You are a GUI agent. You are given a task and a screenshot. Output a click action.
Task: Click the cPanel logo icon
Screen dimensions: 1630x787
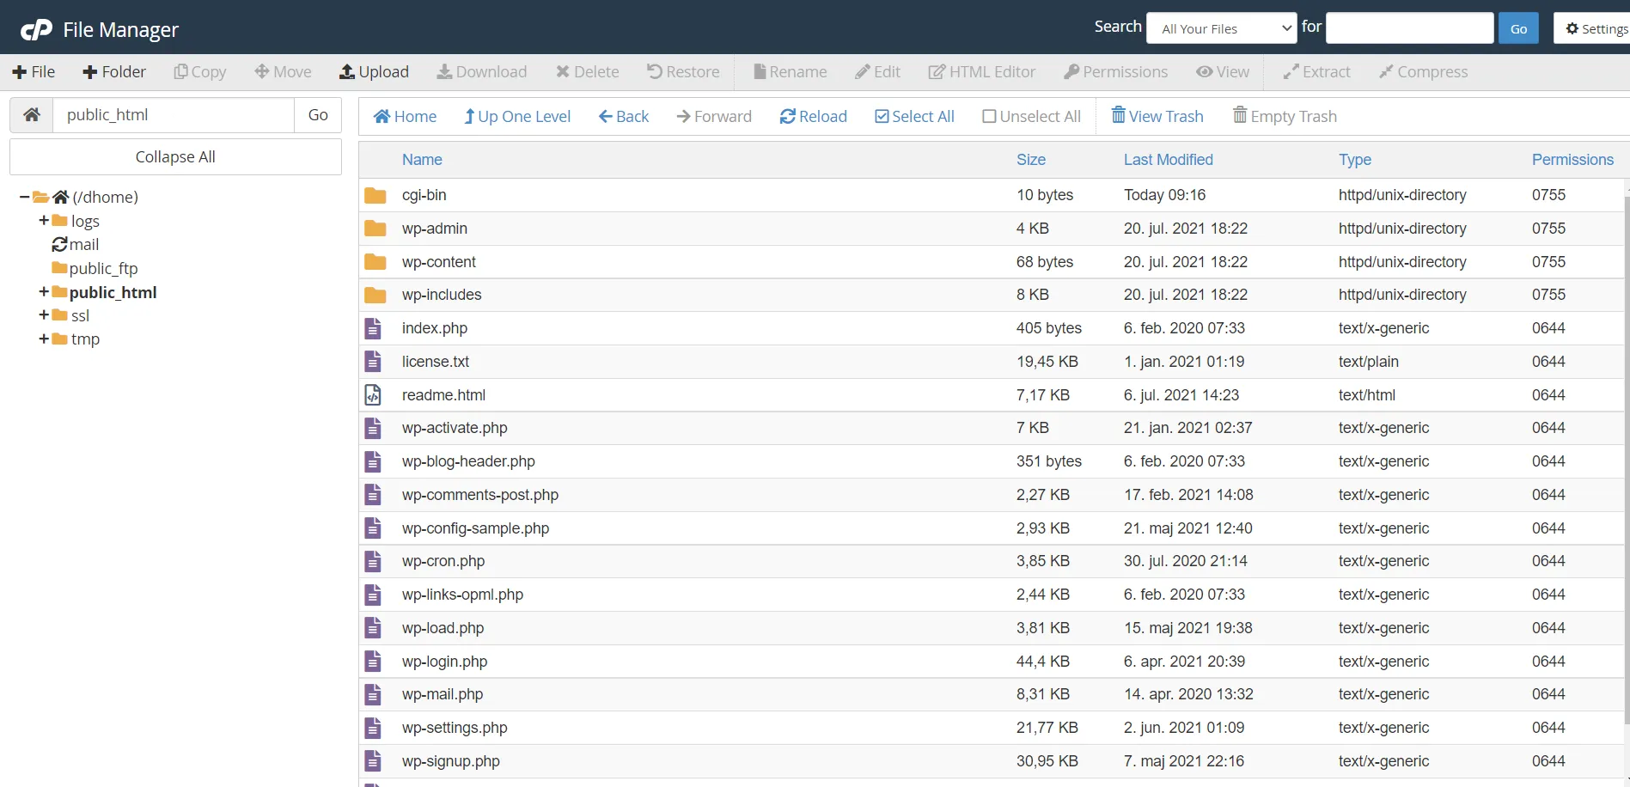click(x=36, y=30)
